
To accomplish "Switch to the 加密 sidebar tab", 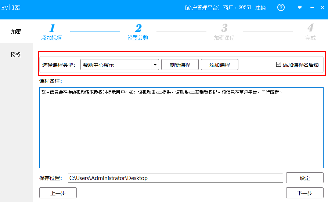I will (x=16, y=32).
